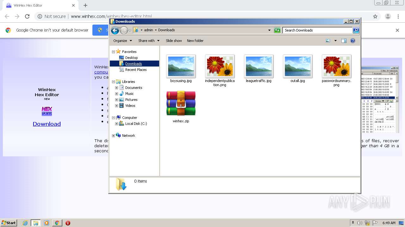Click the Chrome address bar URL

(111, 16)
